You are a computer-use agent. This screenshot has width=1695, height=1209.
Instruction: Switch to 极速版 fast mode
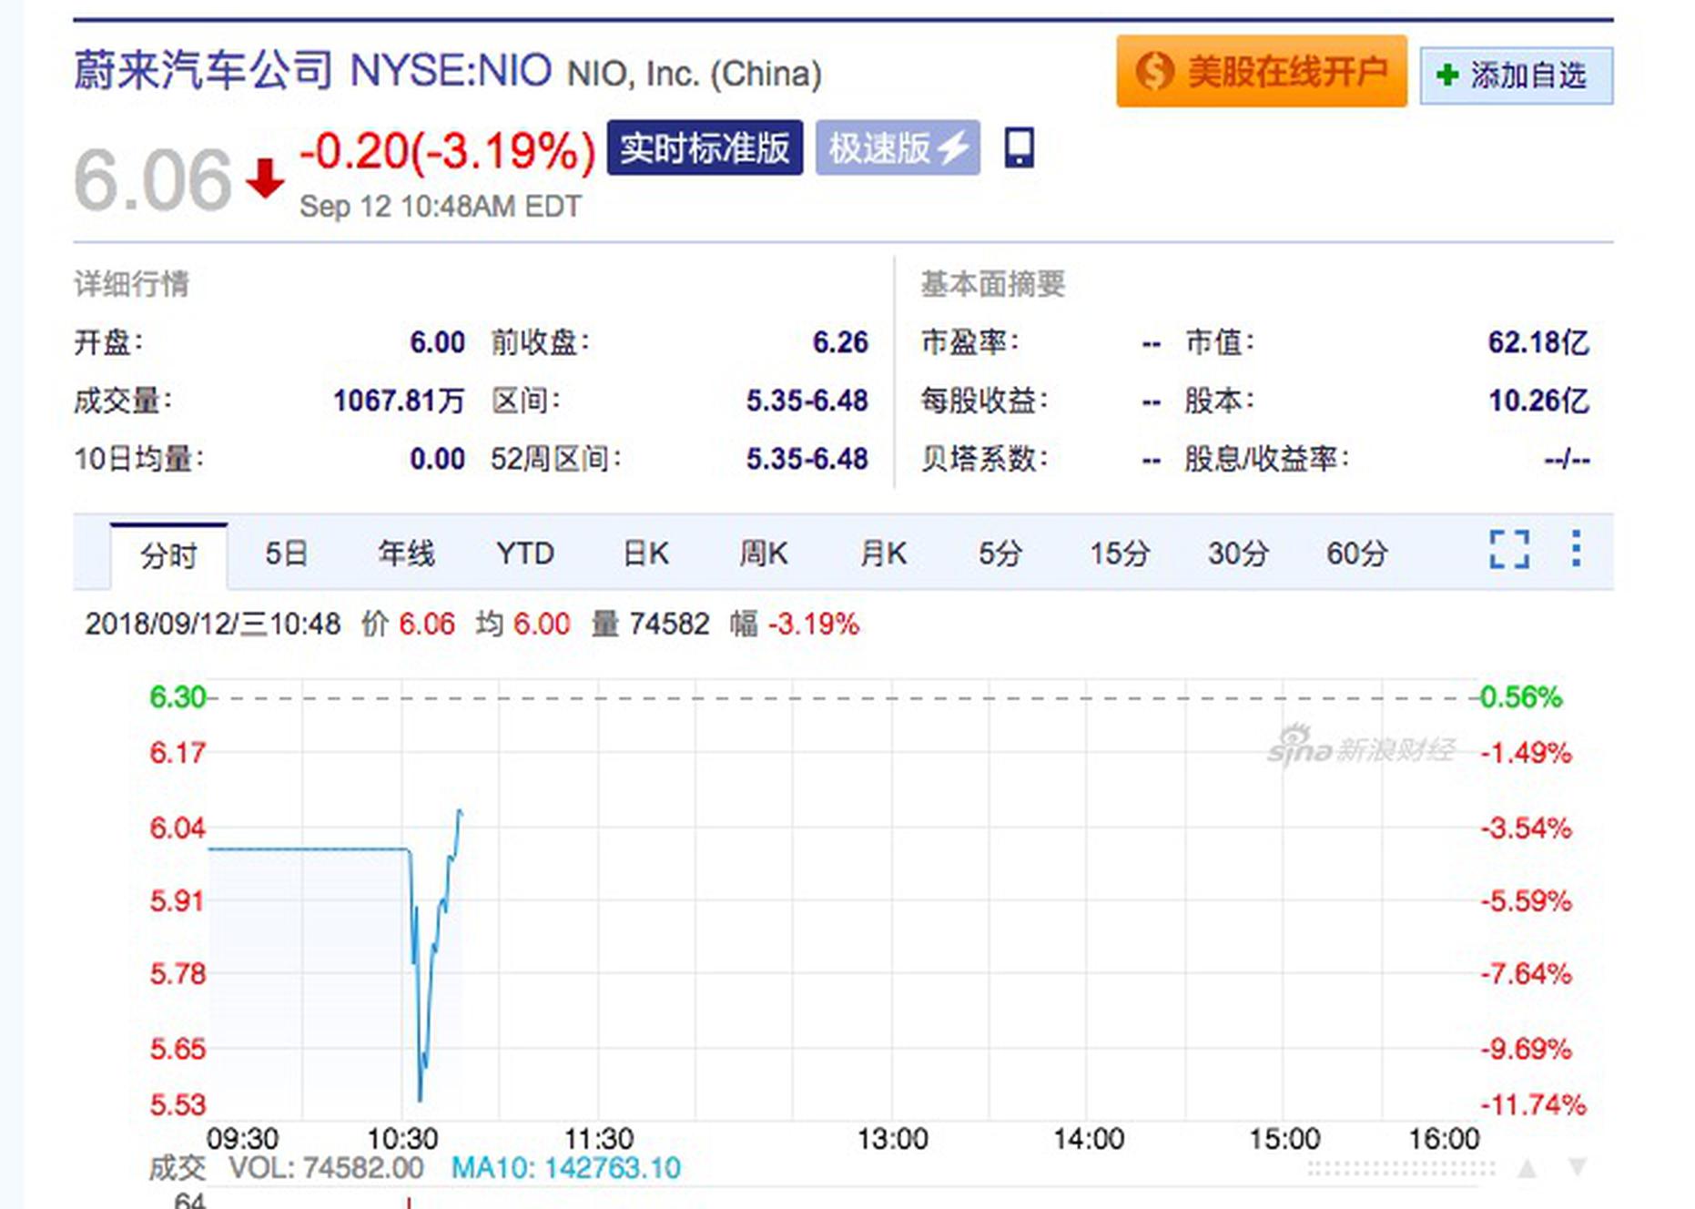tap(898, 147)
